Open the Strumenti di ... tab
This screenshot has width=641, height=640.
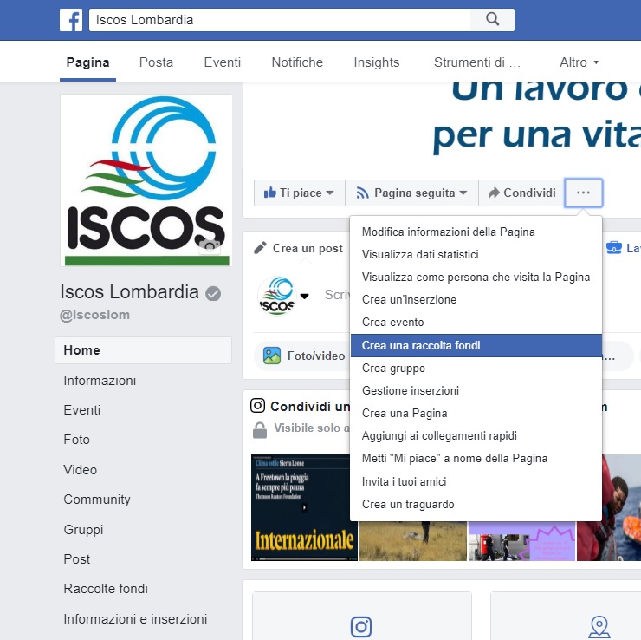point(477,62)
